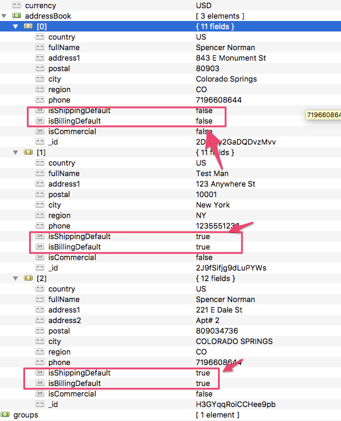Click boolean icon of isBillingDefault in [2]

(40, 383)
